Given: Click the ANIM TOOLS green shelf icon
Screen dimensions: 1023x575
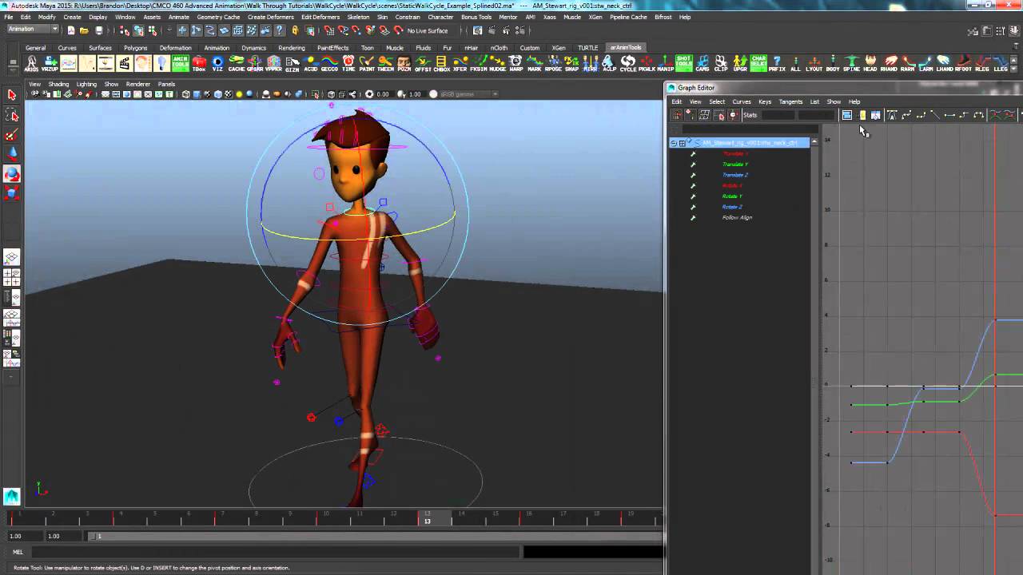Looking at the screenshot, I should pos(180,64).
